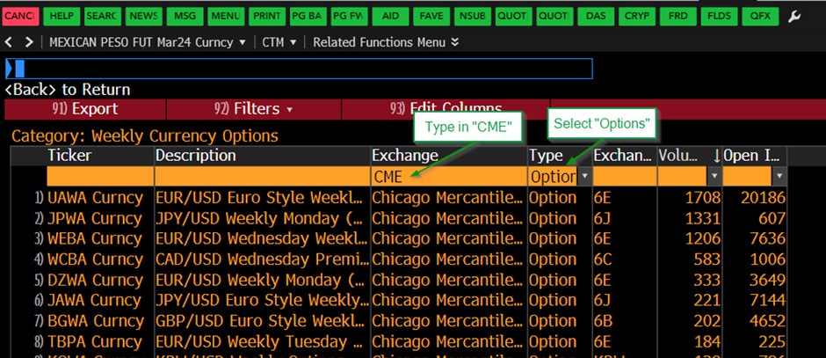Open the MEXICAN PESO FUT security dropdown
The height and width of the screenshot is (358, 826).
click(x=148, y=42)
